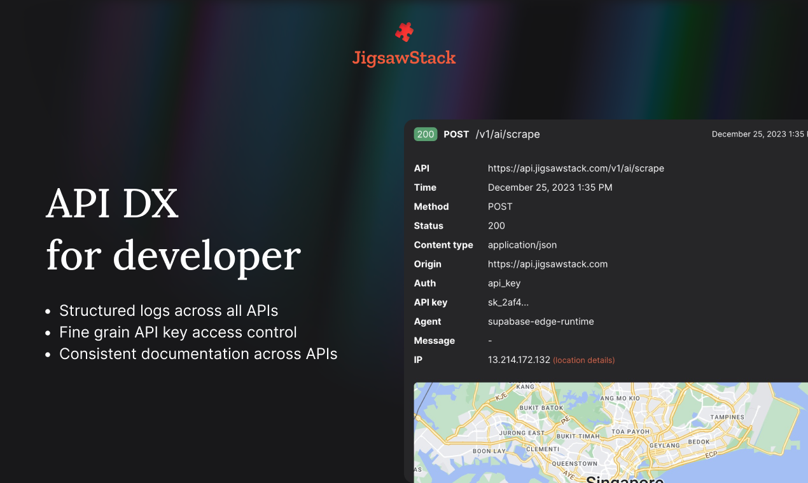Click Toa Payoh label on the map
808x483 pixels.
point(630,431)
